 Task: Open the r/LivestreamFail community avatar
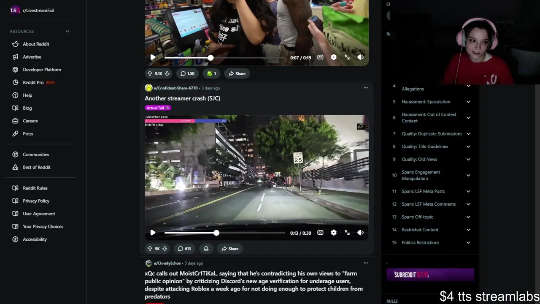15,10
